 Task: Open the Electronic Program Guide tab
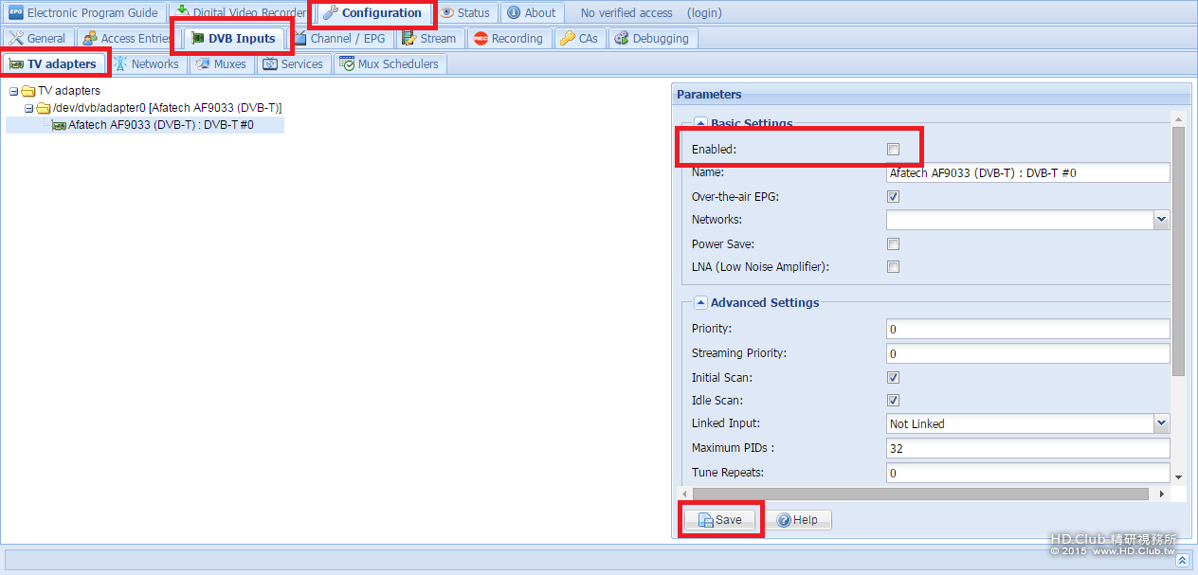pyautogui.click(x=83, y=13)
